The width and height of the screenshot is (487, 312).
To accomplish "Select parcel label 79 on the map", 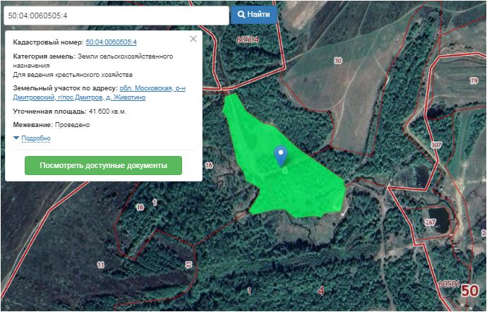I will [474, 62].
